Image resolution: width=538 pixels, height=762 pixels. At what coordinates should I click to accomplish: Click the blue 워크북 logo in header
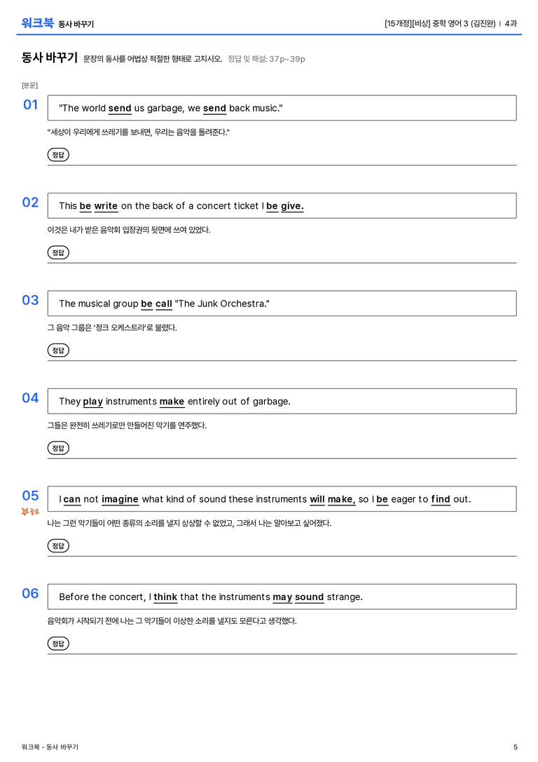pyautogui.click(x=37, y=23)
